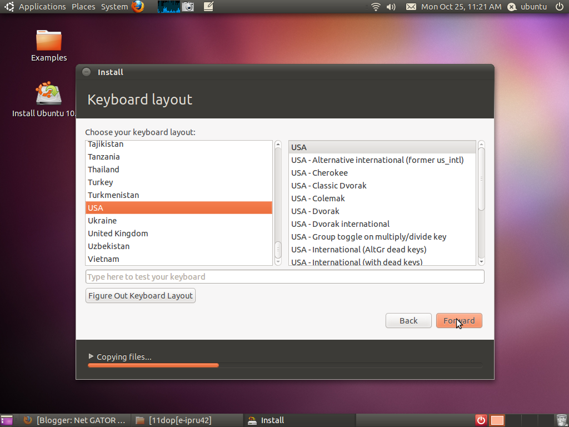
Task: Open the Applications menu
Action: point(42,7)
